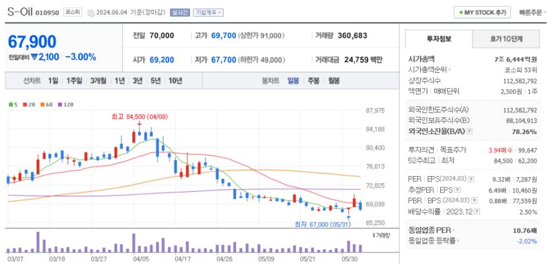
Task: Click the current price 67,900
Action: point(32,42)
